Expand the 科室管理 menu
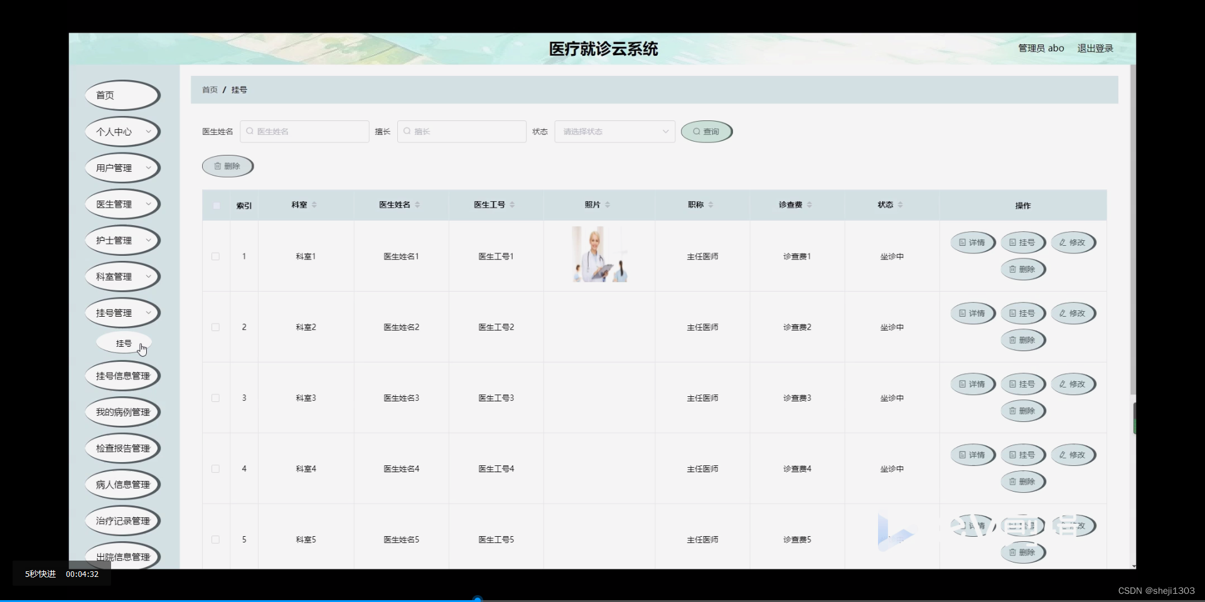The image size is (1205, 602). [122, 276]
